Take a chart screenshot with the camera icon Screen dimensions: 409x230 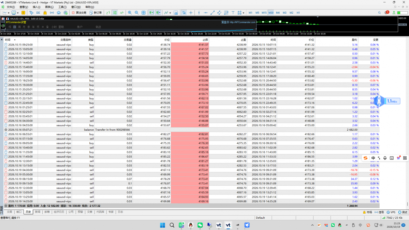(176, 13)
